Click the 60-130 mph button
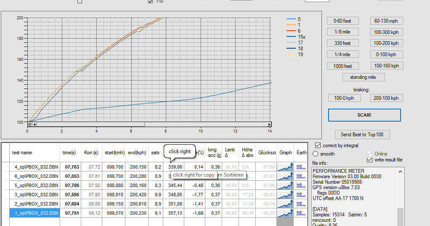This screenshot has width=430, height=226. [386, 21]
